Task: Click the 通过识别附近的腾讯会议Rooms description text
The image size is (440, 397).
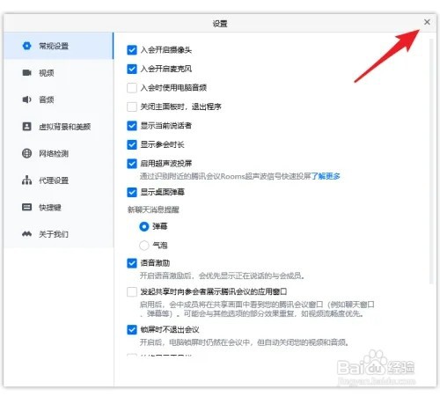Action: click(225, 176)
